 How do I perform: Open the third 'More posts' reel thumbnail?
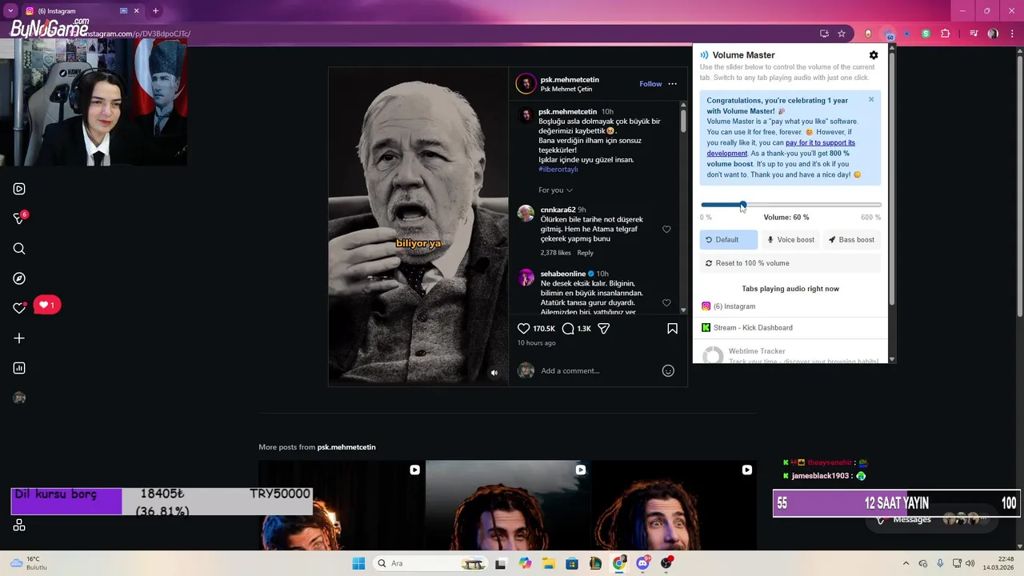point(674,506)
